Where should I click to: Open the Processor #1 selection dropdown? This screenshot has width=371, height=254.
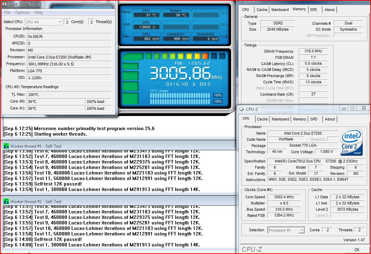click(x=286, y=230)
